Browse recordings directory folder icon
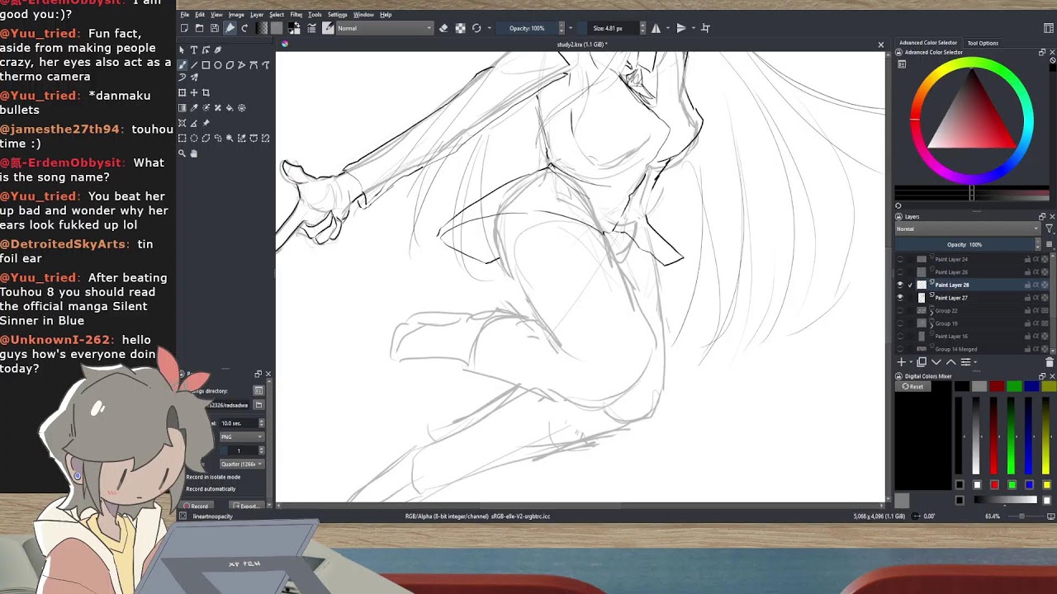This screenshot has width=1057, height=594. (x=258, y=405)
